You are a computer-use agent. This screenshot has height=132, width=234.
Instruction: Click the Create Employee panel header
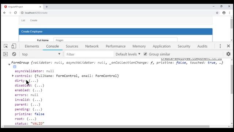(x=116, y=32)
